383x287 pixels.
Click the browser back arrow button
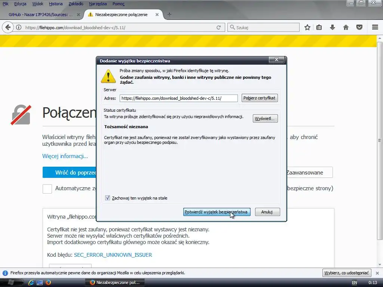8,27
